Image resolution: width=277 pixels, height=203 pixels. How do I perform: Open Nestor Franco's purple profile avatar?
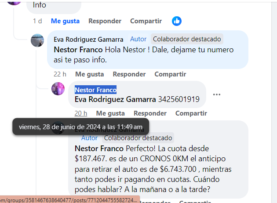tap(58, 89)
